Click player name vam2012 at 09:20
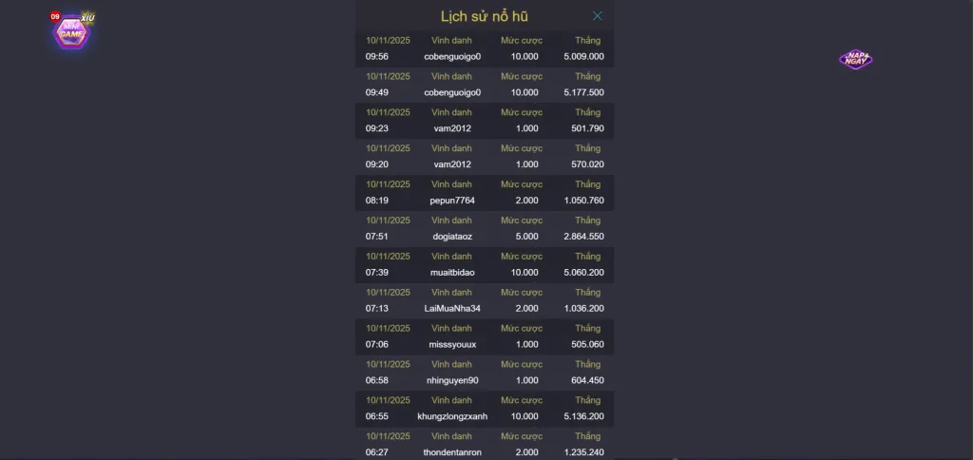Image resolution: width=973 pixels, height=460 pixels. point(452,164)
